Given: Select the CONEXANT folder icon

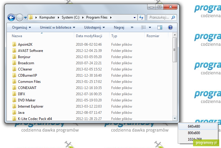Looking at the screenshot, I should tap(14, 88).
